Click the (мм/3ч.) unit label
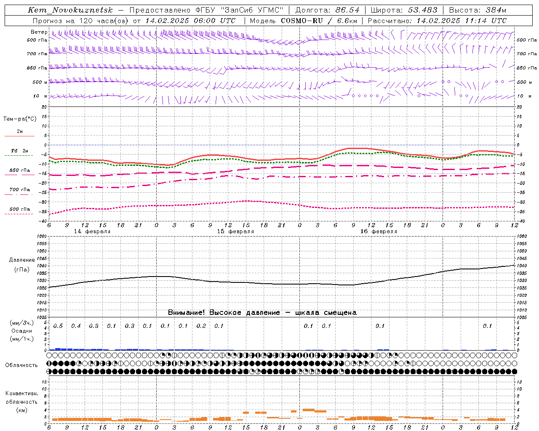Image resolution: width=539 pixels, height=431 pixels. click(x=22, y=323)
